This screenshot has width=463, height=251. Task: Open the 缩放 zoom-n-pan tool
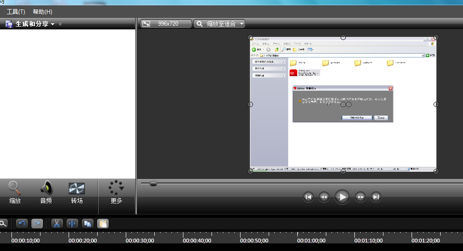15,193
